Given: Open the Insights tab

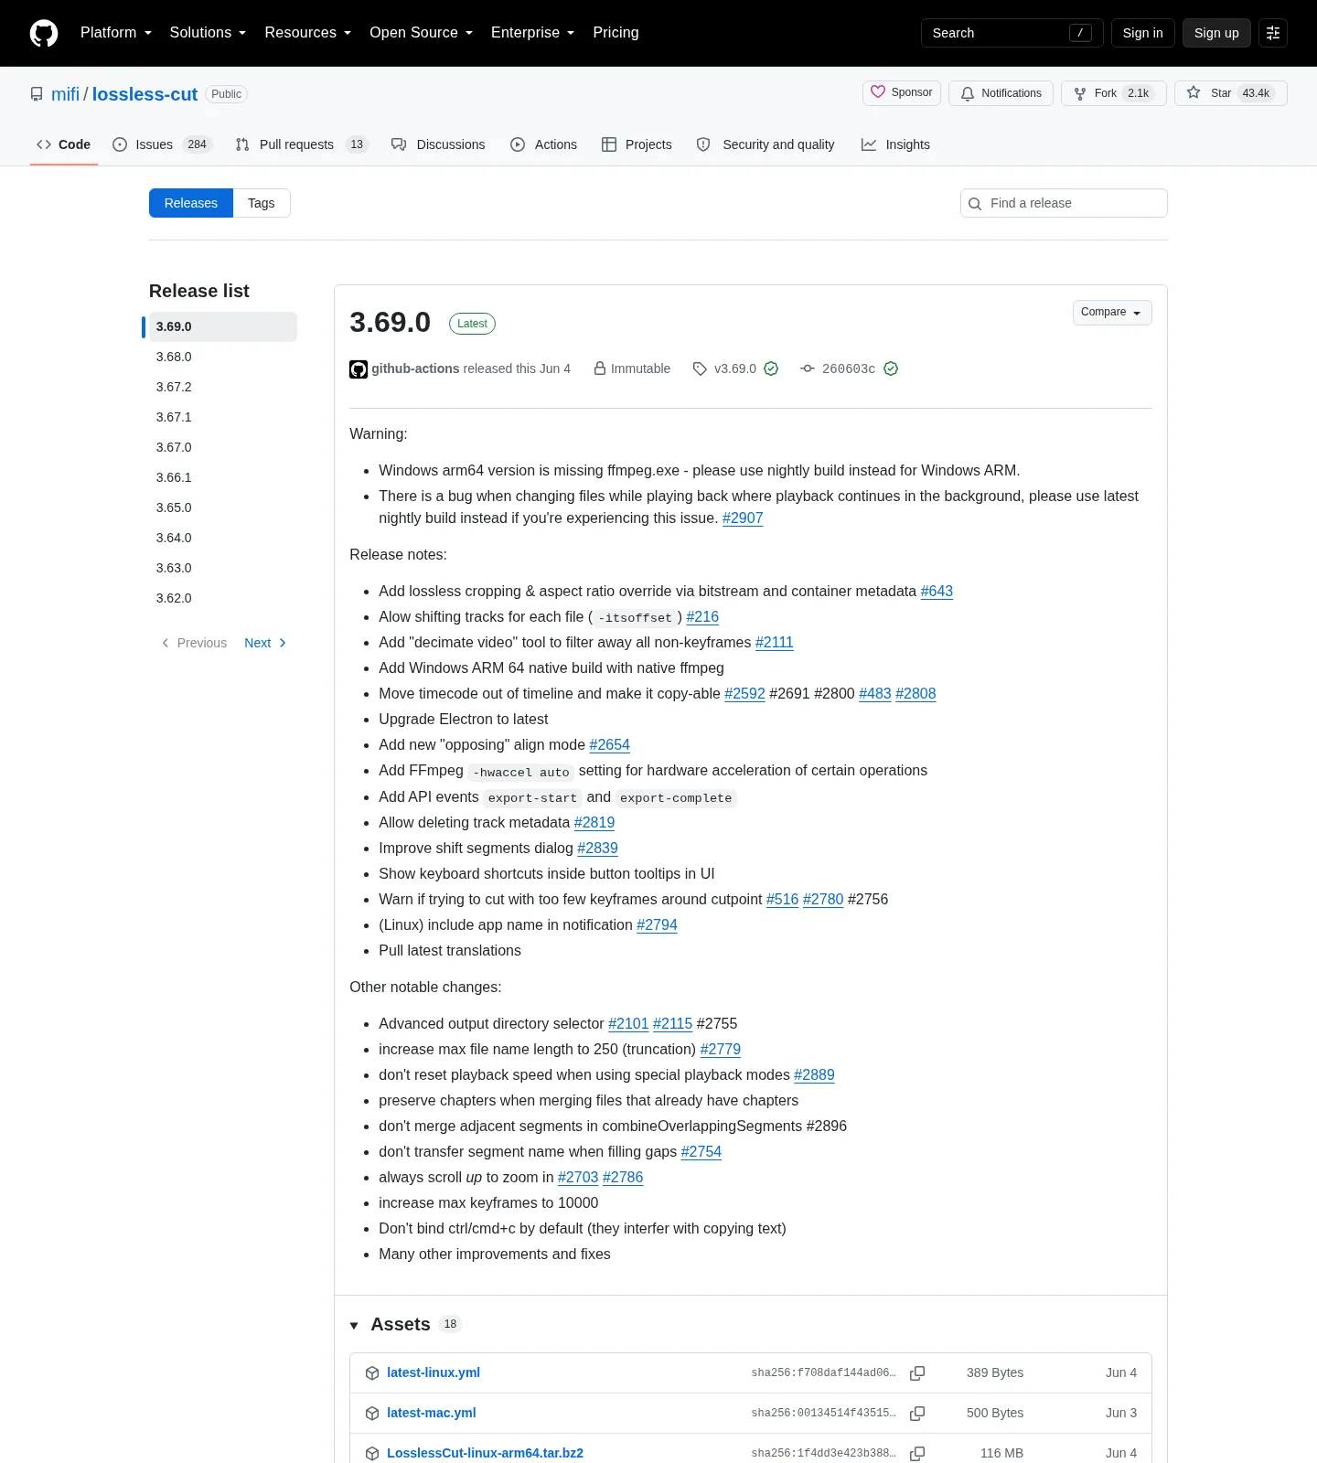Looking at the screenshot, I should pyautogui.click(x=895, y=144).
